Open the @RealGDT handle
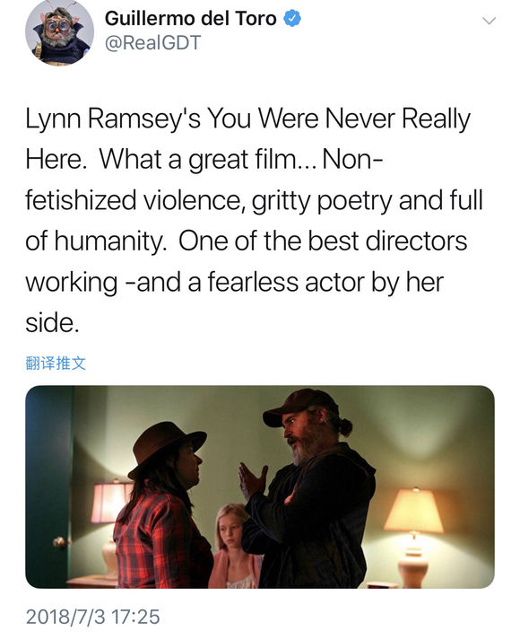 coord(152,42)
